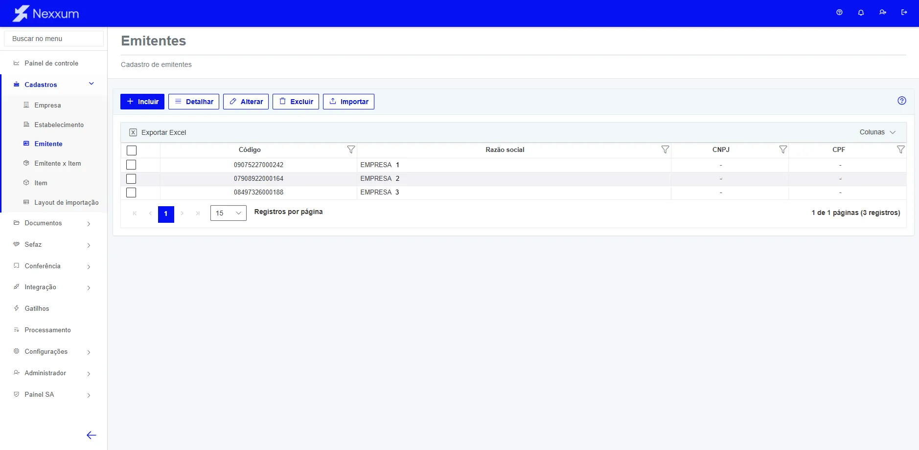The width and height of the screenshot is (919, 450).
Task: Sort by the Razão social column header
Action: (x=505, y=150)
